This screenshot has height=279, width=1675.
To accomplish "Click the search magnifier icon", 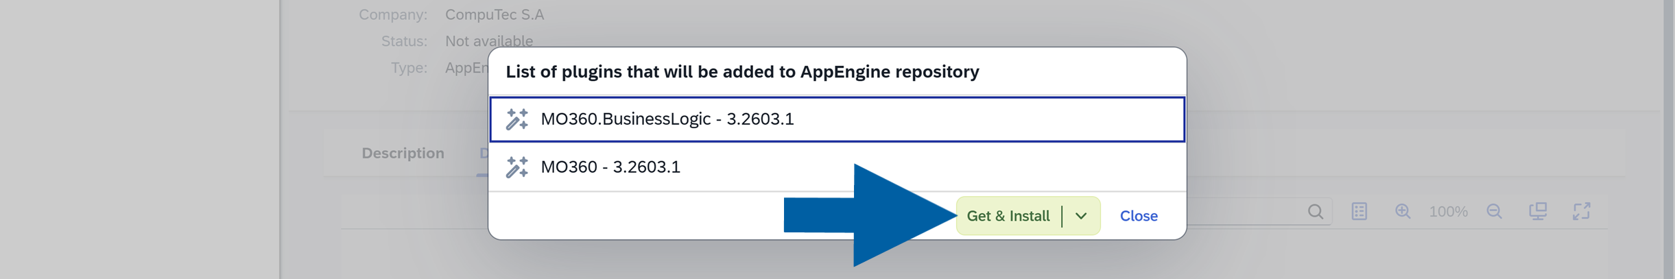I will coord(1315,212).
